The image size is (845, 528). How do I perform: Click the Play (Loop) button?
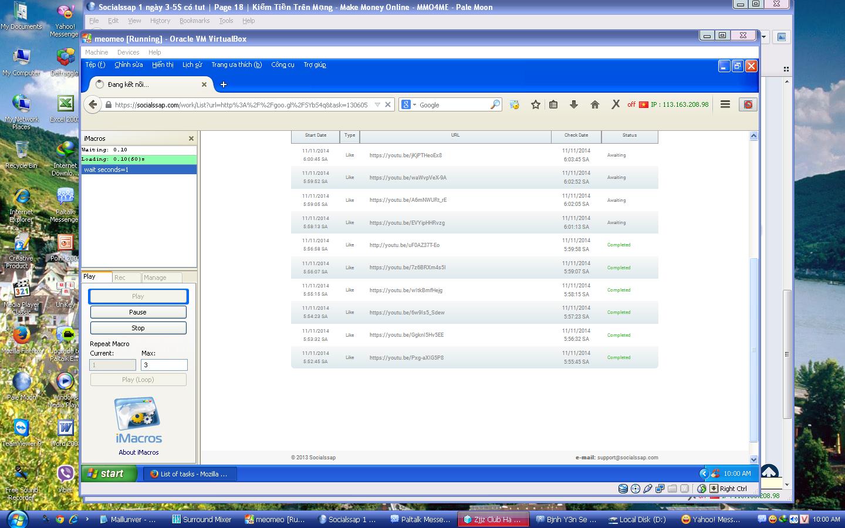(138, 380)
